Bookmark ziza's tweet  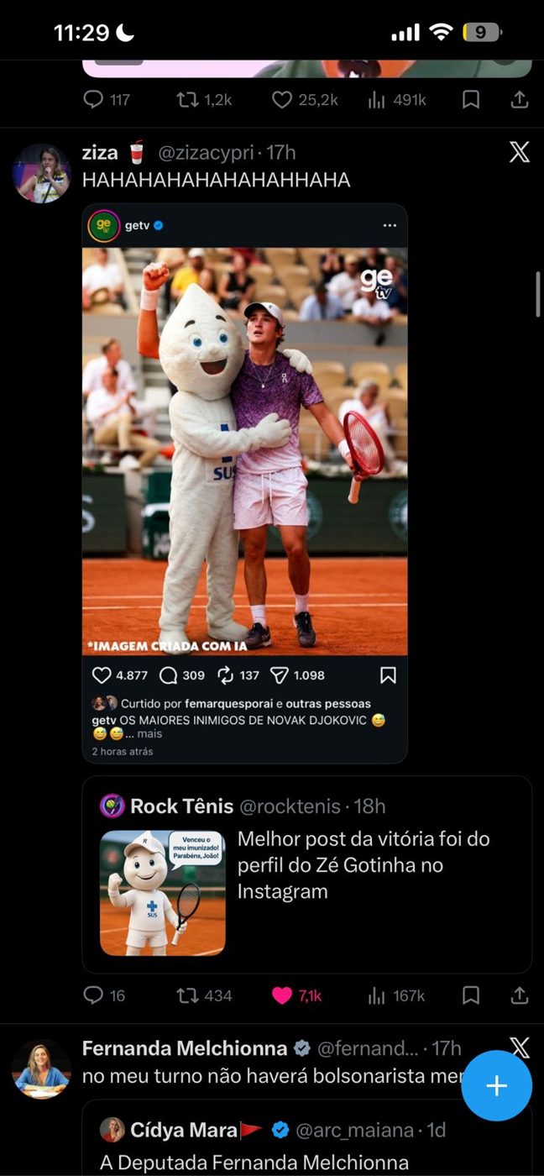[472, 995]
